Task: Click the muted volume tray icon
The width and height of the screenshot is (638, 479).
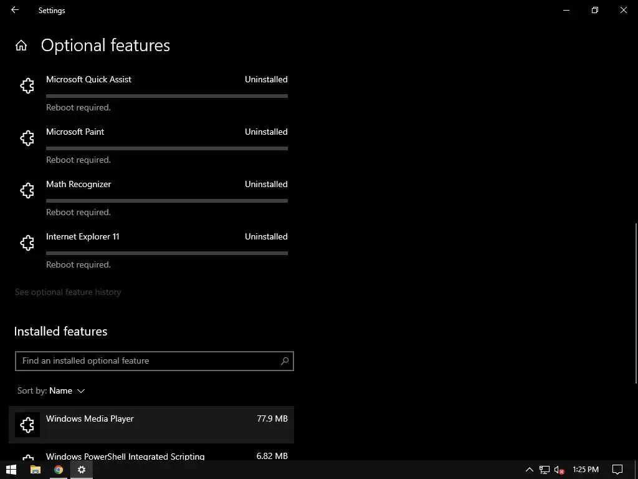Action: [559, 470]
